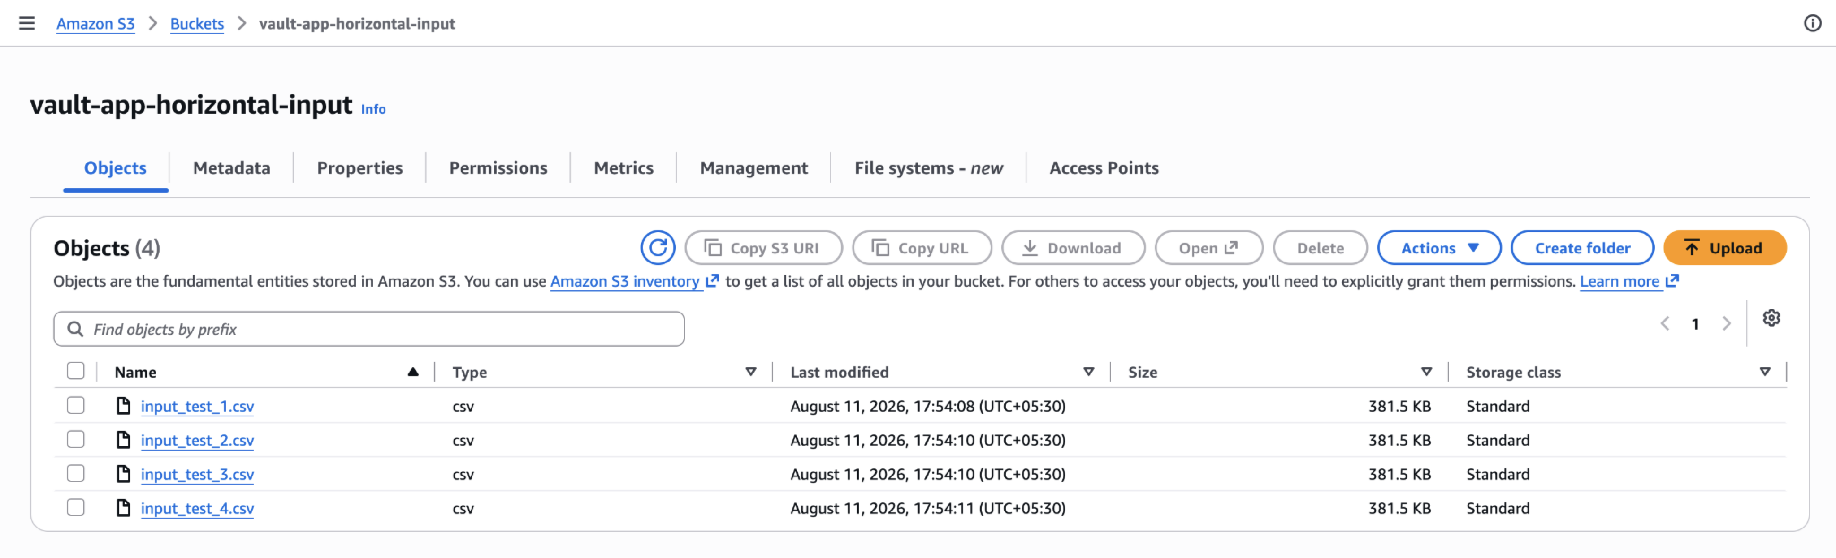Click page number 1 in pagination

pyautogui.click(x=1696, y=324)
